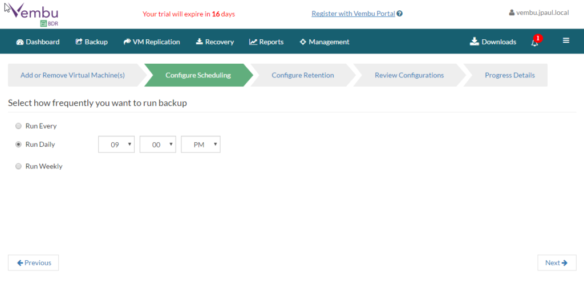Click the trial expiry notice text
Viewport: 584px width, 300px height.
tap(189, 14)
